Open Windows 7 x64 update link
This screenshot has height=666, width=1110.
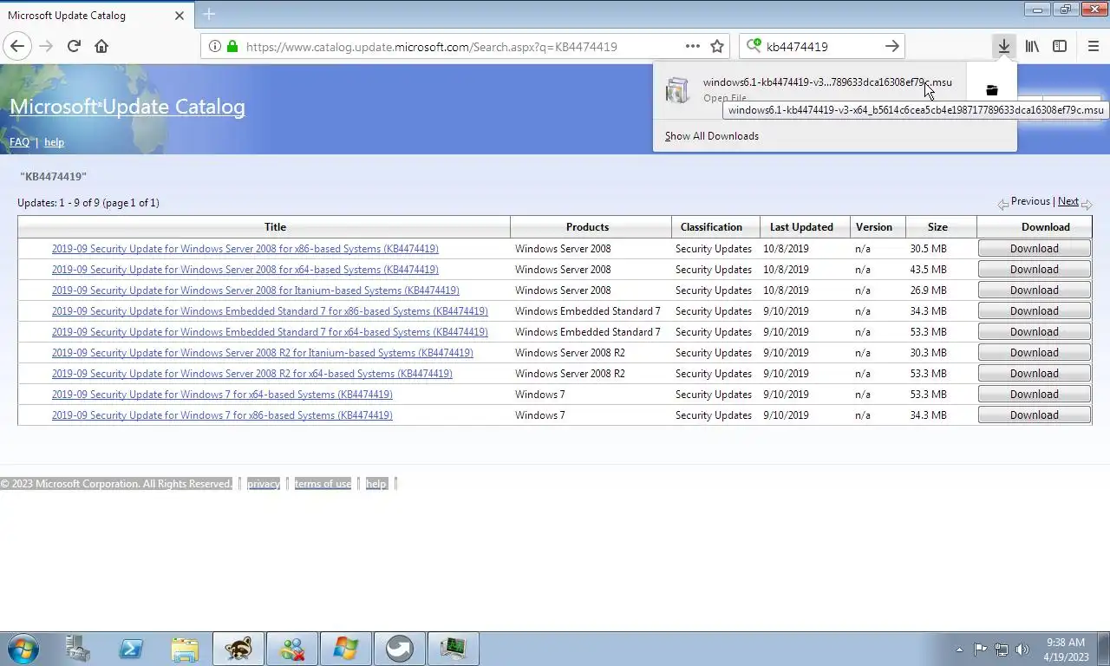click(222, 395)
